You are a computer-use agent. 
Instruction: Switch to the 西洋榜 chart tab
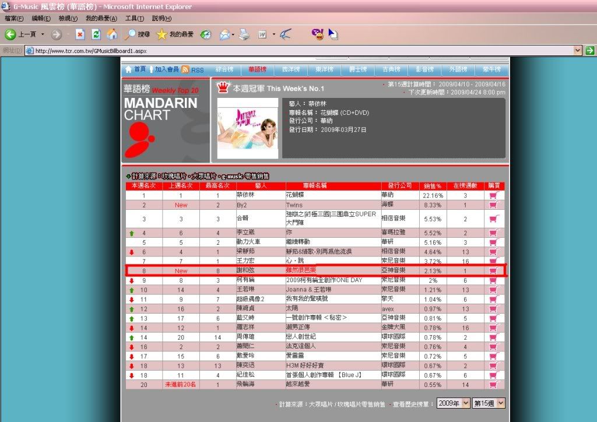click(x=291, y=69)
